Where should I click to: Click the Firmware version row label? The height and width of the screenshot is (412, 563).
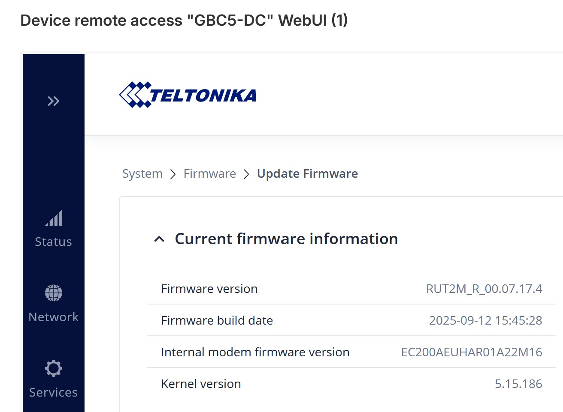(x=209, y=289)
